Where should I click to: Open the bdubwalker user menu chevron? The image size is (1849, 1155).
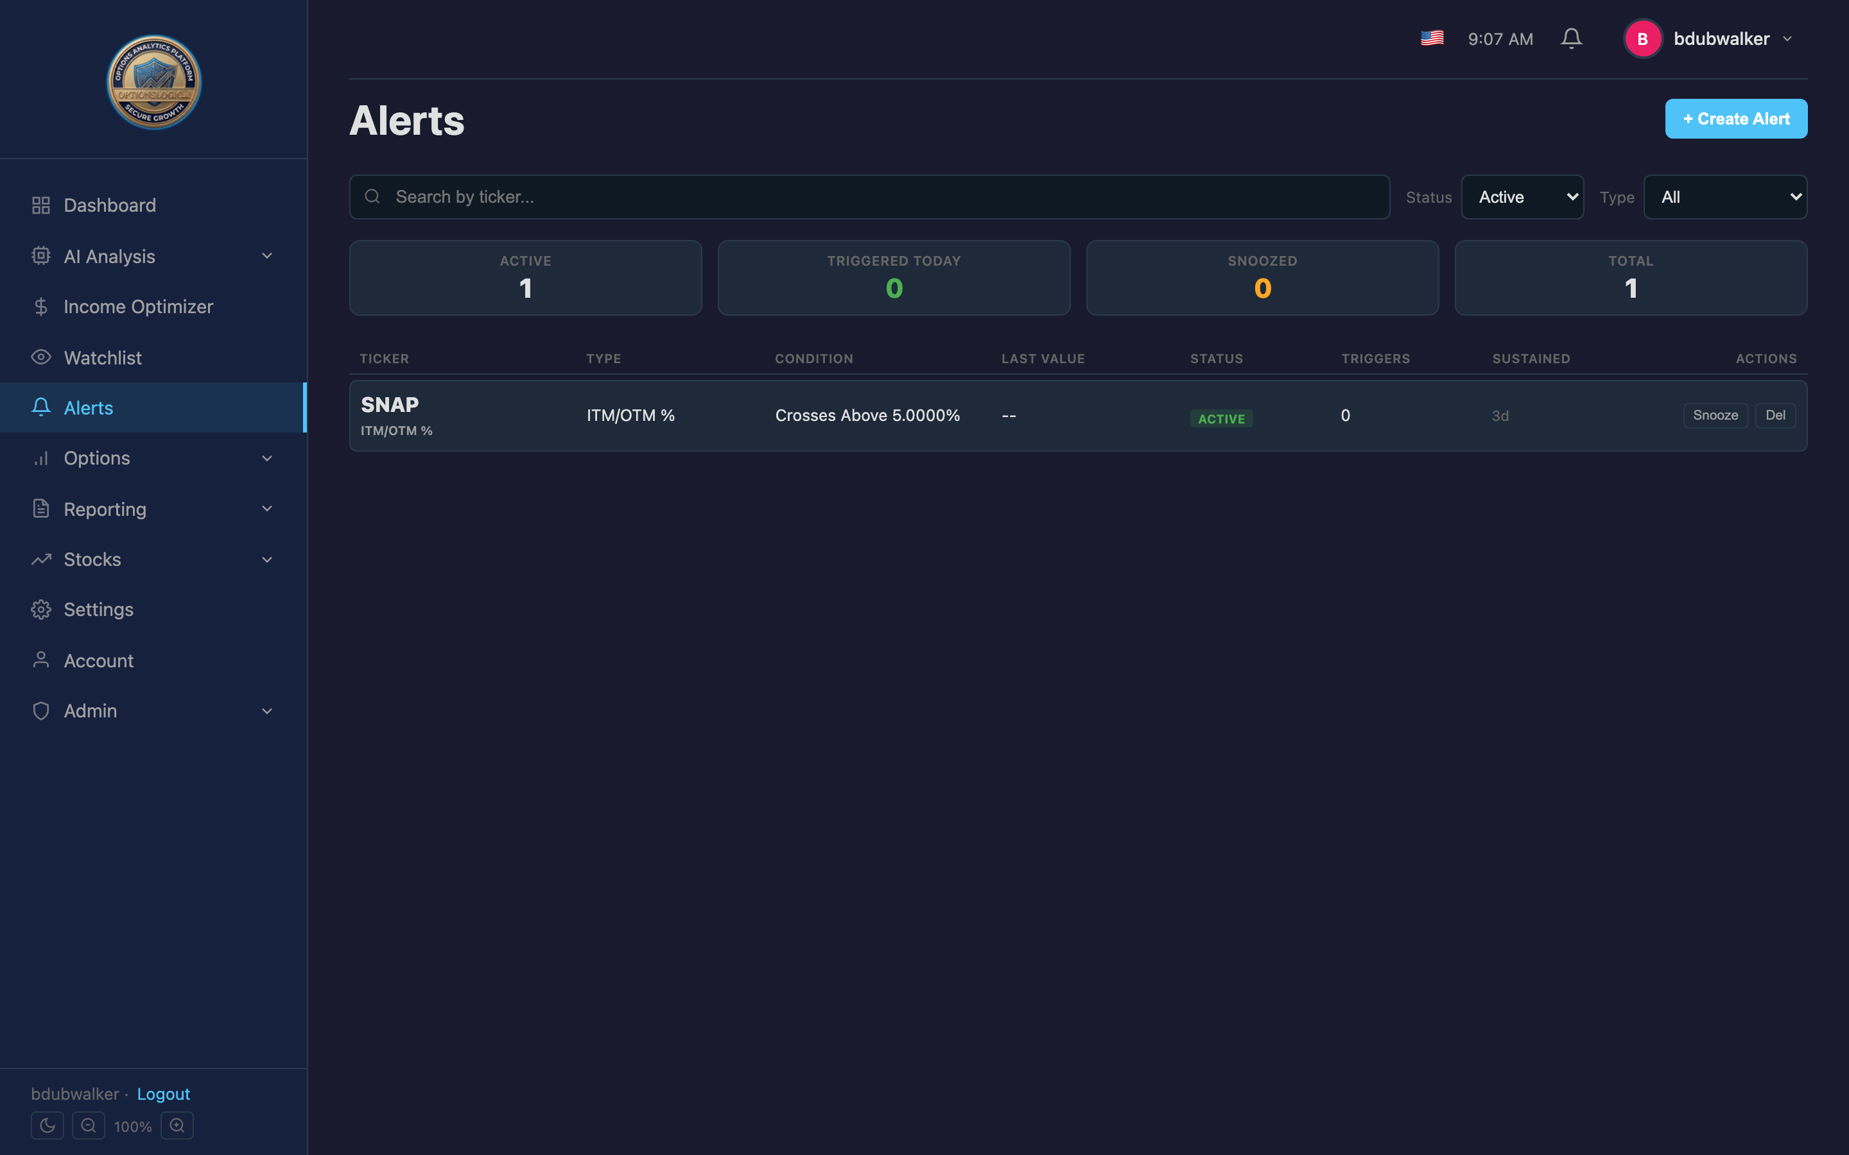click(x=1788, y=39)
